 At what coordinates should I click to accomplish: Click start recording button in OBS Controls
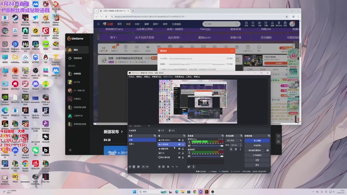(x=257, y=146)
